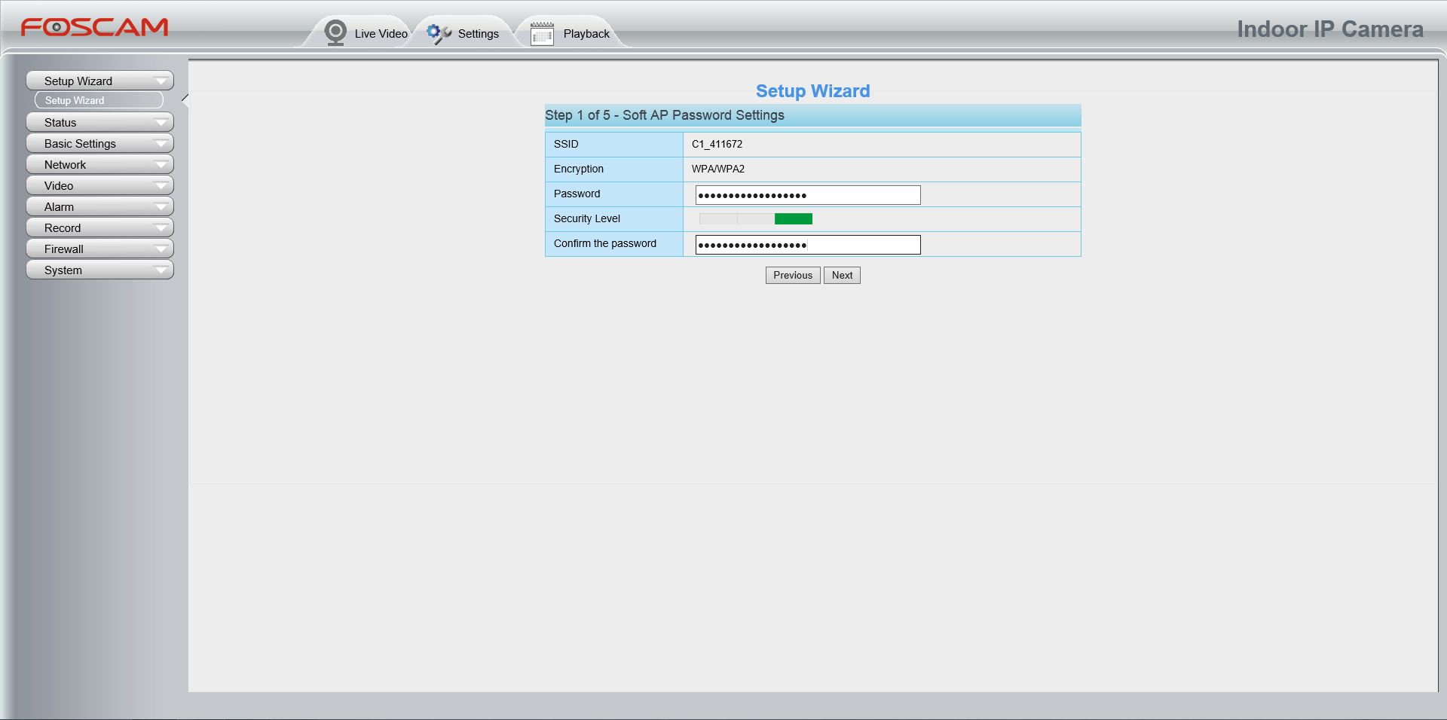Open the Basic Settings menu label
This screenshot has height=720, width=1447.
coord(80,144)
